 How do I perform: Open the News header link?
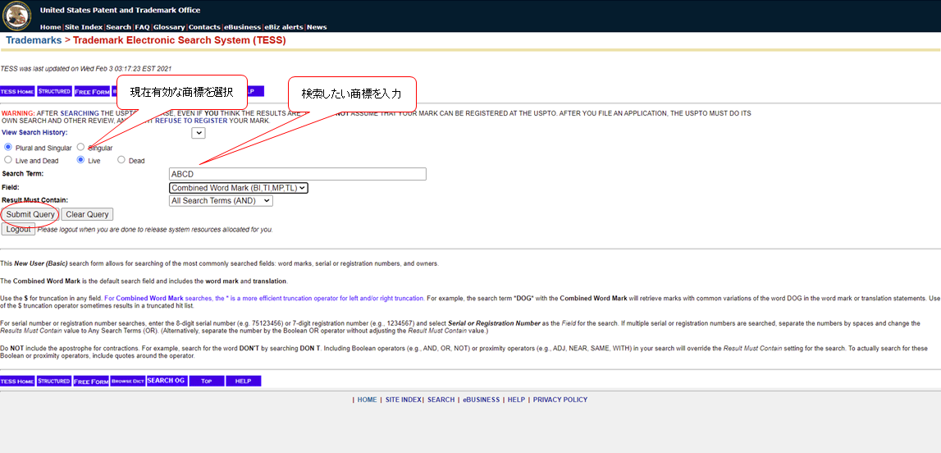point(317,27)
